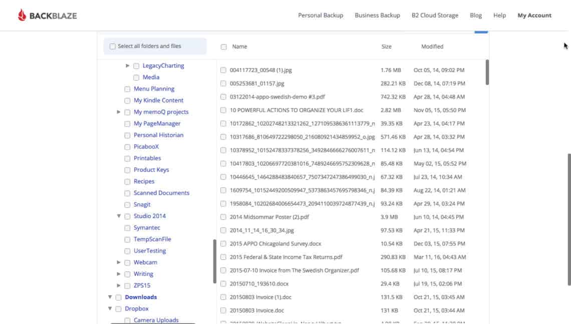The width and height of the screenshot is (571, 324).
Task: Click the Backblaze flame logo
Action: (22, 15)
